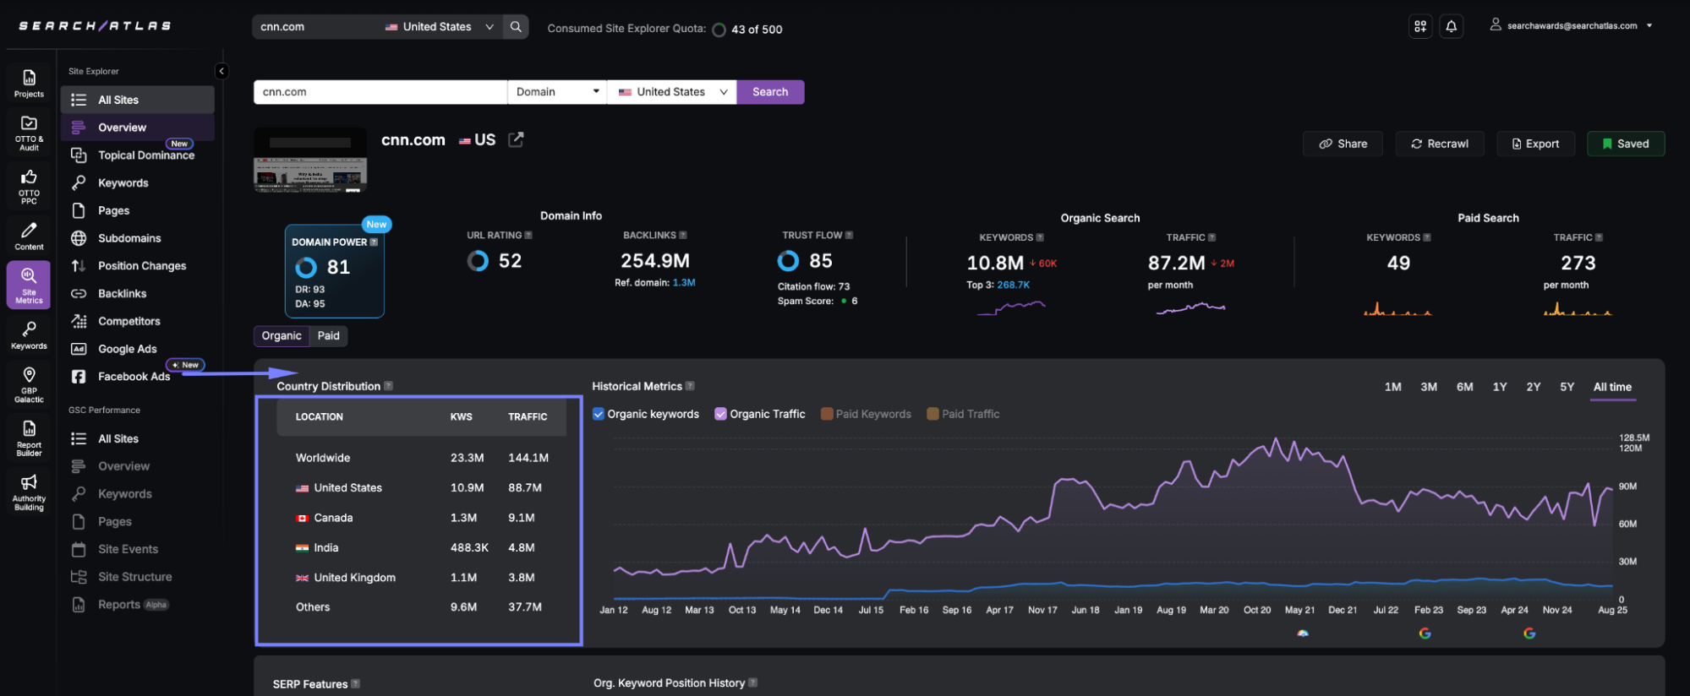Collapse the Site Explorer sidebar arrow
Viewport: 1690px width, 696px height.
coord(222,71)
